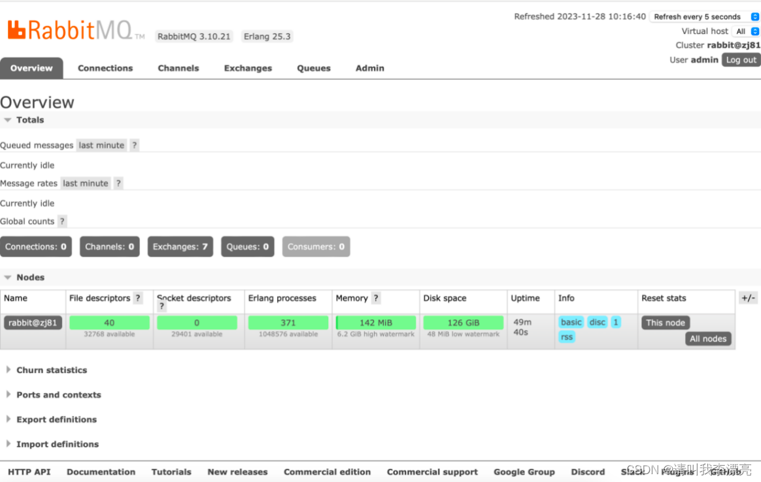Toggle node columns with +/- button
The width and height of the screenshot is (761, 482).
(x=749, y=298)
